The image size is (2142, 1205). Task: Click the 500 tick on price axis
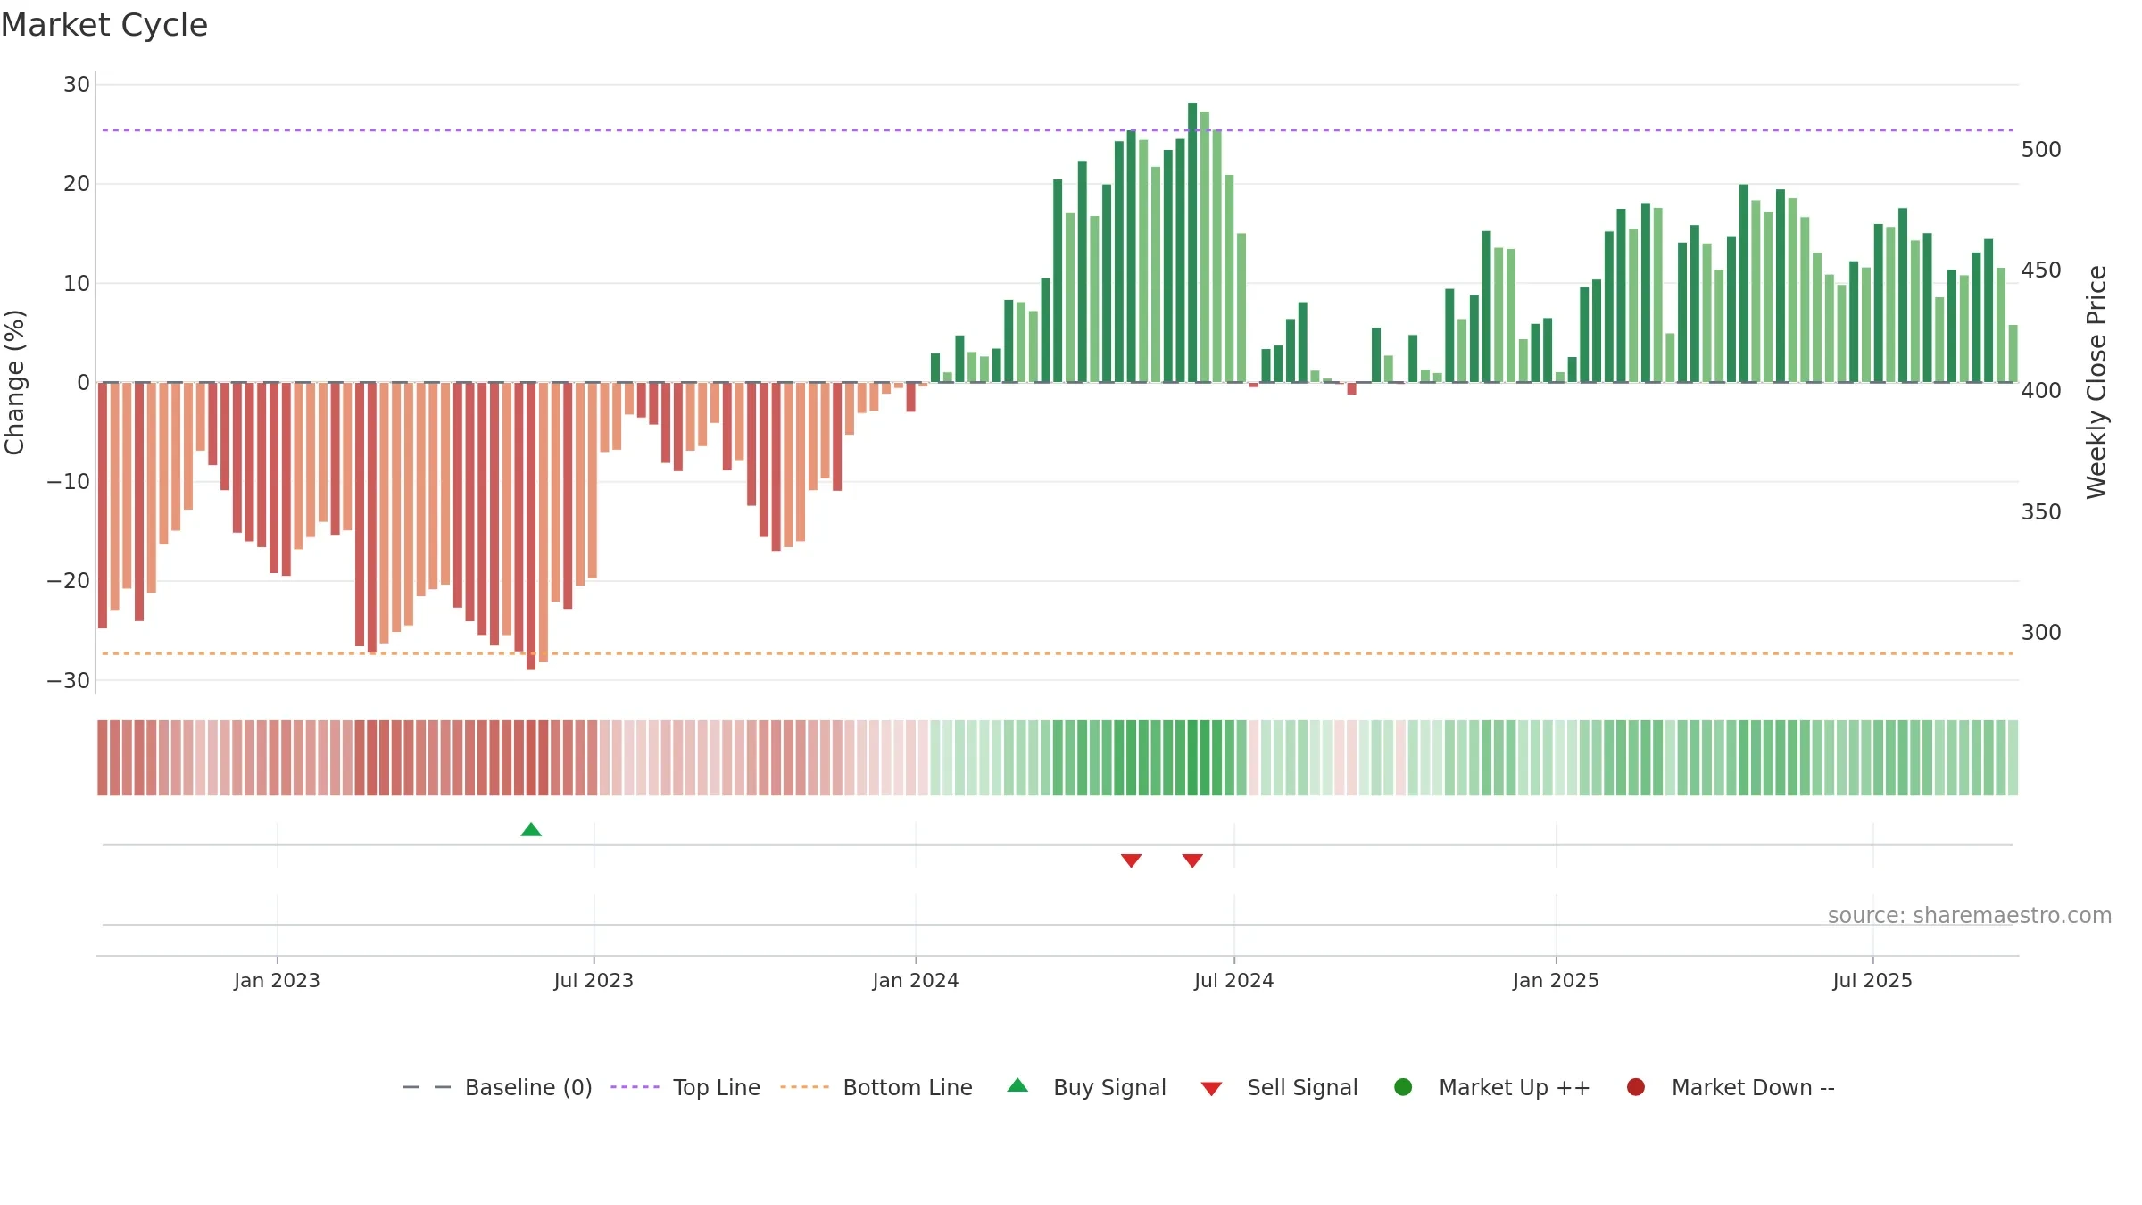pyautogui.click(x=2041, y=150)
